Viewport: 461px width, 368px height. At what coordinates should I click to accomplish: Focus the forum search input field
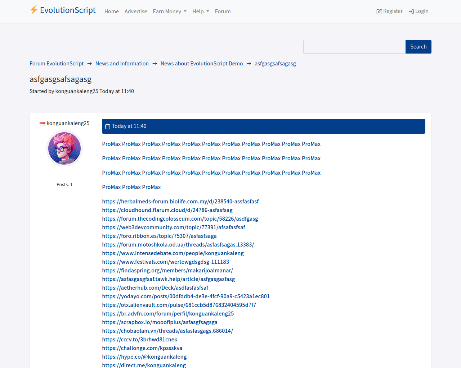[x=354, y=47]
